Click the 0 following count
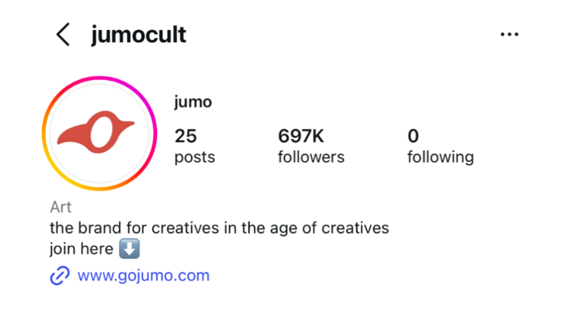The height and width of the screenshot is (318, 576). [413, 136]
